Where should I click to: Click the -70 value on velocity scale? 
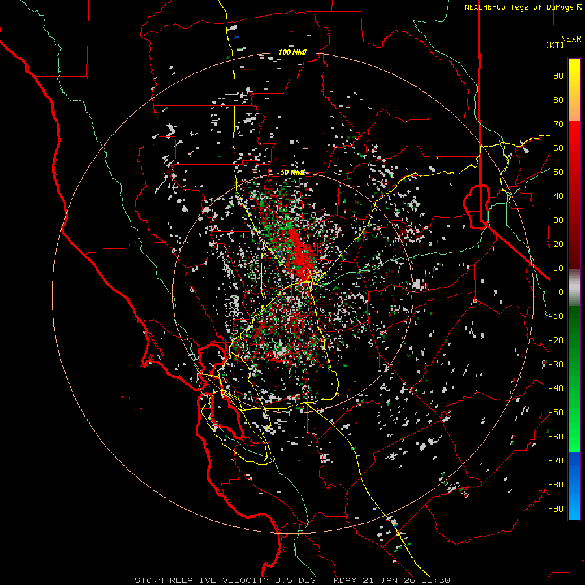tap(556, 461)
